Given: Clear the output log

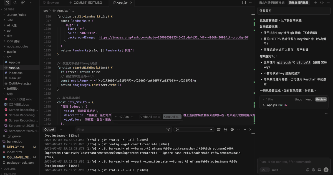Looking at the screenshot, I should [x=219, y=130].
